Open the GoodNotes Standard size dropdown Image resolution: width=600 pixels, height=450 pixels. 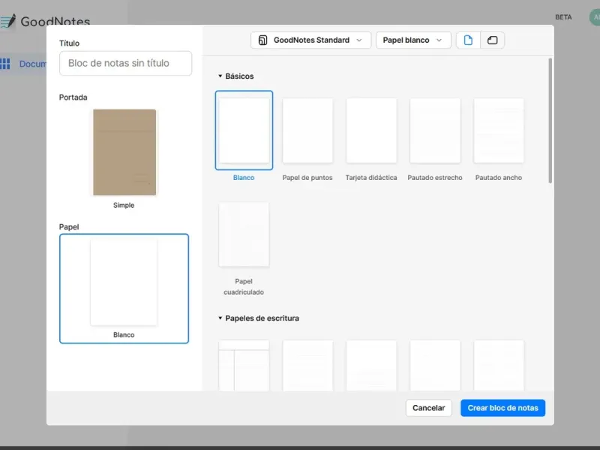tap(310, 40)
